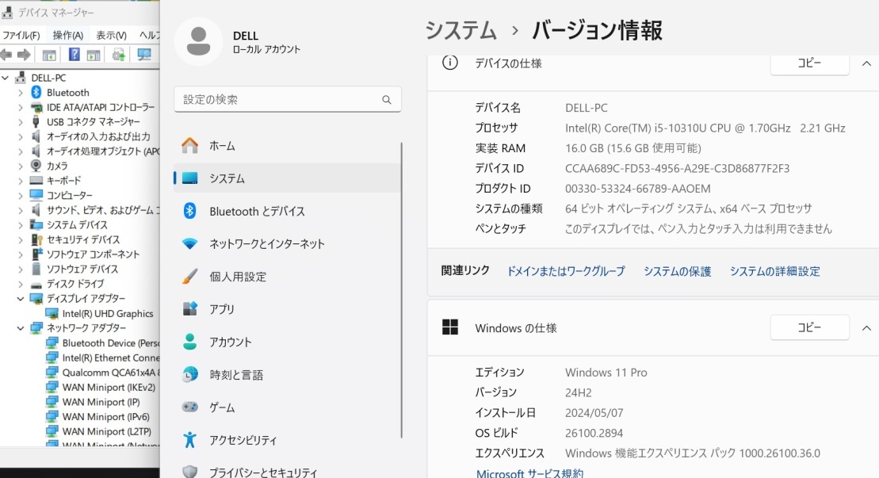
Task: Copy デバイスの仕様 with コピー button
Action: 809,63
